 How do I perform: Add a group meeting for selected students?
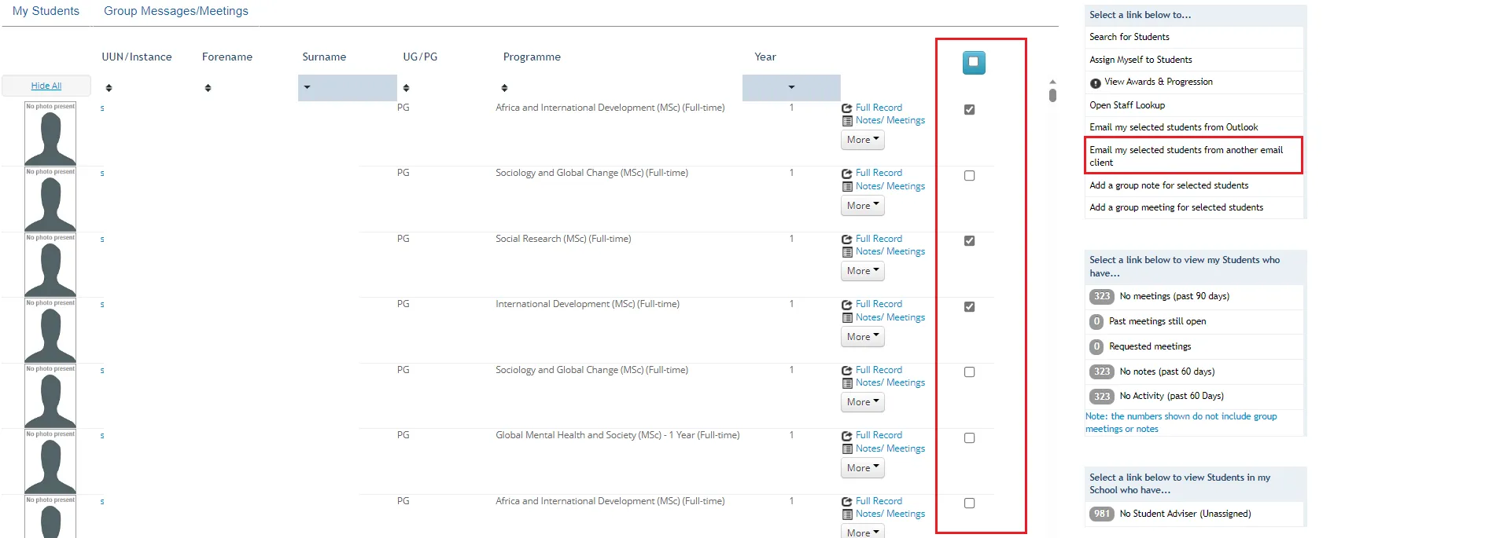[x=1176, y=207]
